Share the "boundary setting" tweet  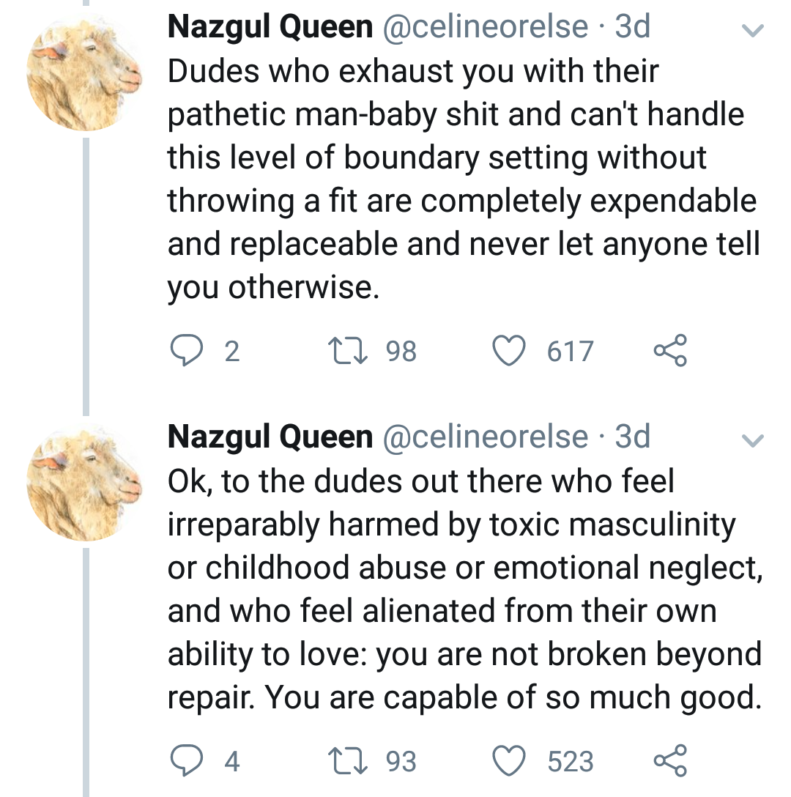coord(670,350)
